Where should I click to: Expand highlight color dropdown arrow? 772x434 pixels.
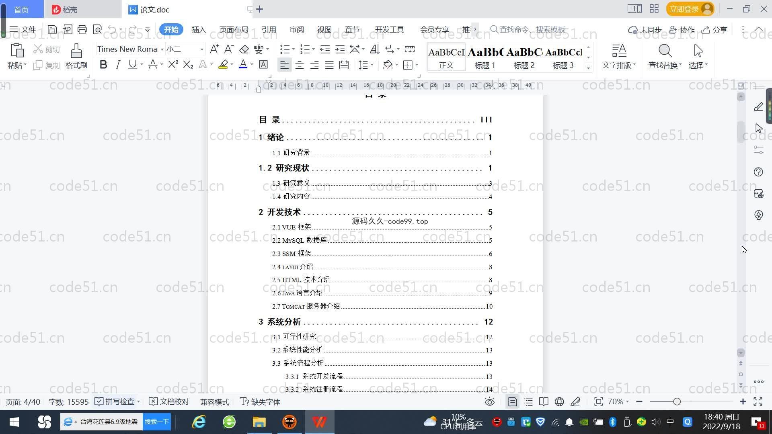click(232, 64)
